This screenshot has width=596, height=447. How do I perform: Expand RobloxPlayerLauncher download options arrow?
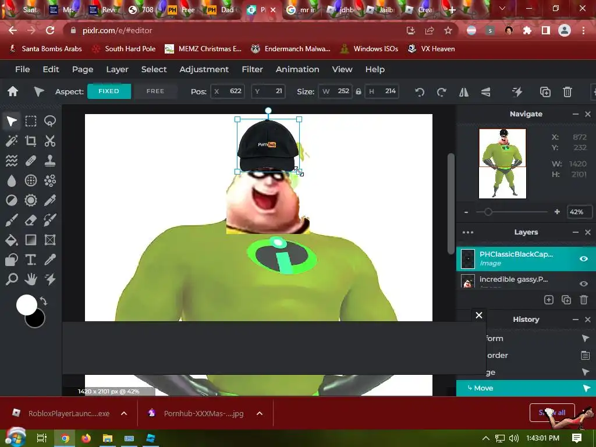124,413
